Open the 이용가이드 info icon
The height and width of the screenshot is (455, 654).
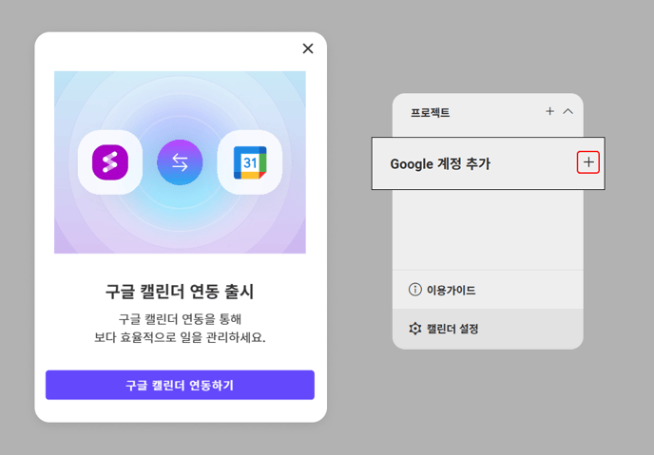coord(415,289)
